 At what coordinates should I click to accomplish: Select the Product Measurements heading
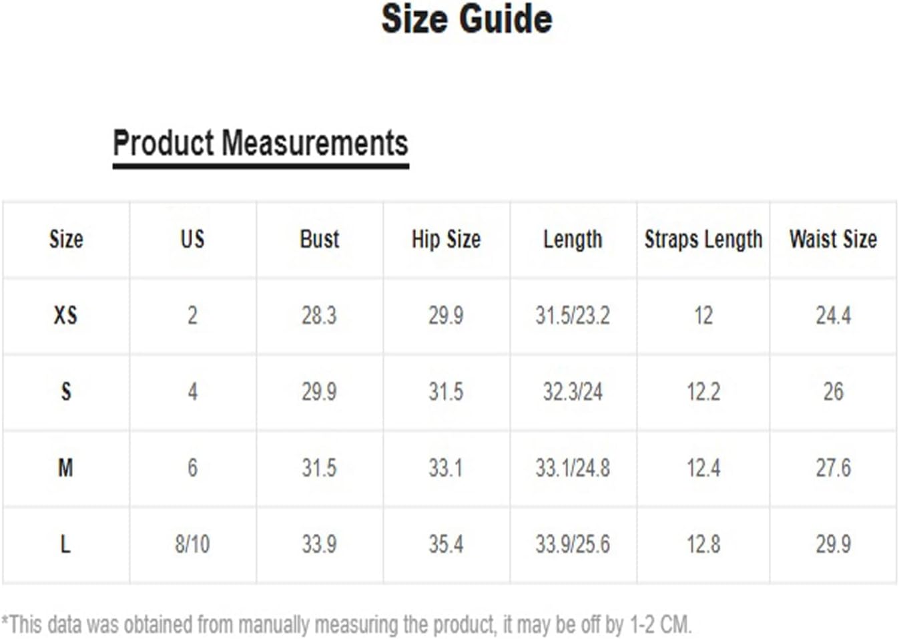pyautogui.click(x=260, y=144)
